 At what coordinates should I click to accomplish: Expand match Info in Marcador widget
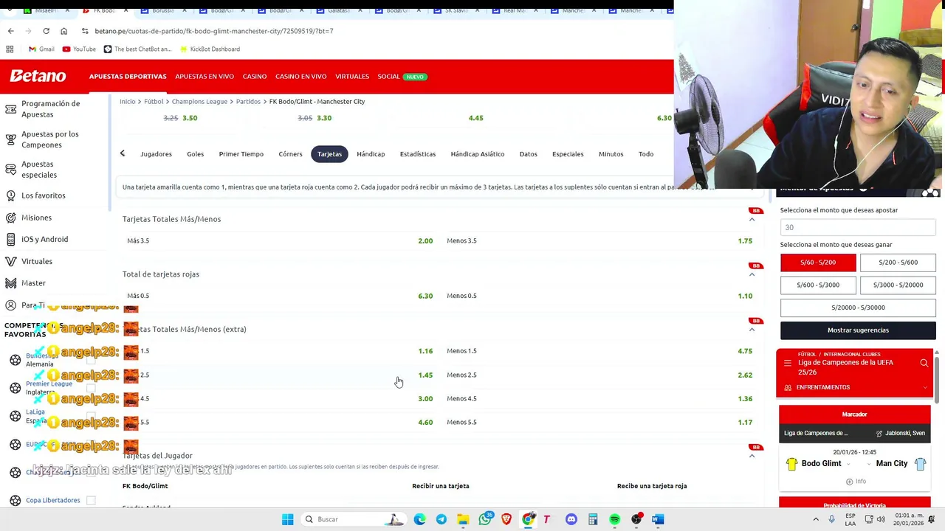(x=855, y=482)
